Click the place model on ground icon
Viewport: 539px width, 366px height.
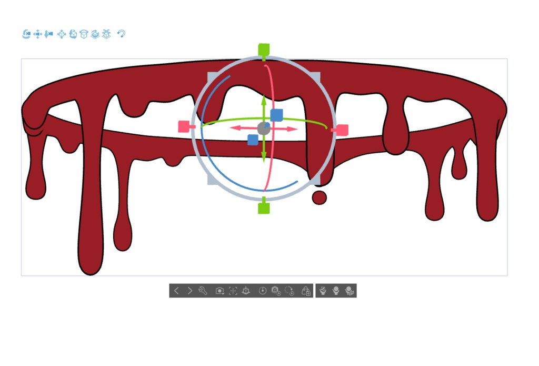point(246,291)
